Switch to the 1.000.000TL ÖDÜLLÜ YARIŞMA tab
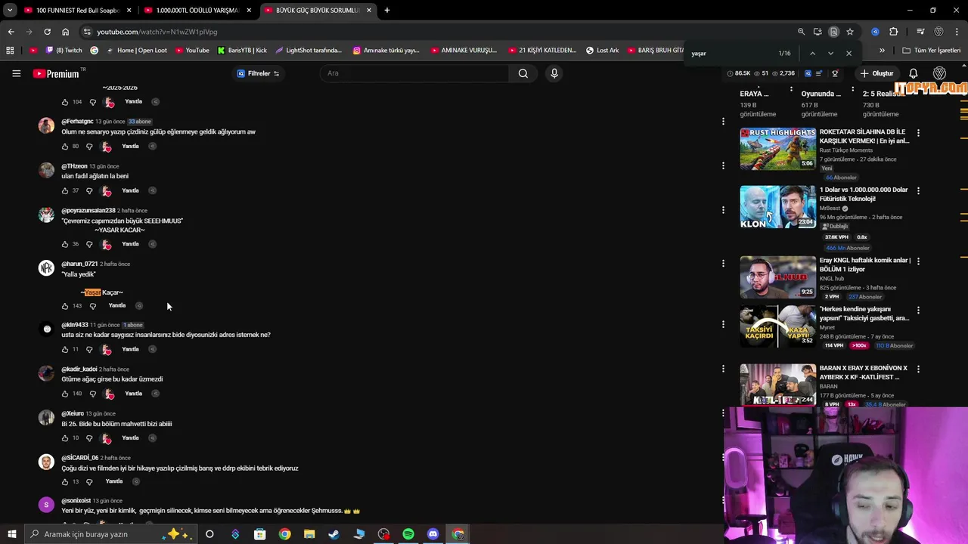Image resolution: width=968 pixels, height=544 pixels. [x=197, y=11]
